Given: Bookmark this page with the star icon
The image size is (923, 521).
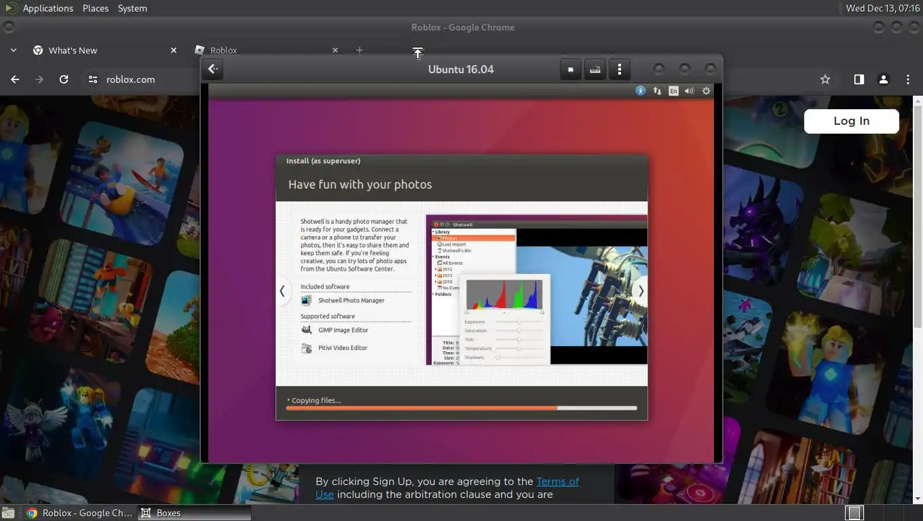Looking at the screenshot, I should tap(825, 79).
